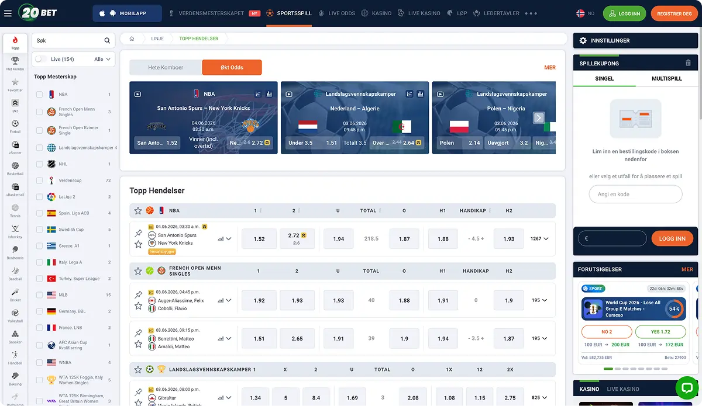Open language selector NO dropdown
This screenshot has width=702, height=406.
(x=586, y=13)
